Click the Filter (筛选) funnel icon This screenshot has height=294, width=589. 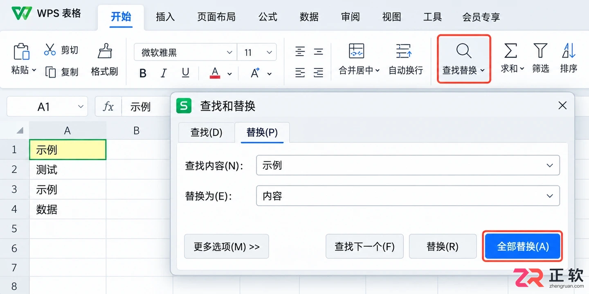click(540, 51)
